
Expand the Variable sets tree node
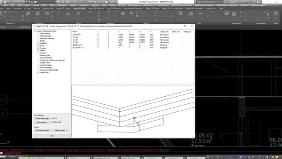pyautogui.click(x=38, y=72)
